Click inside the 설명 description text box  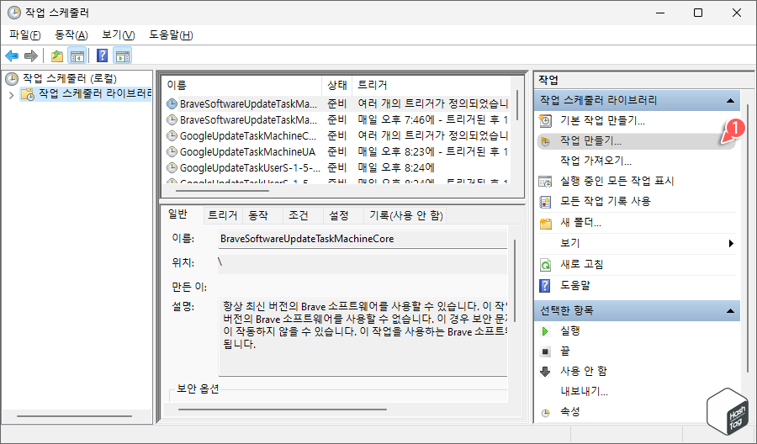click(363, 337)
